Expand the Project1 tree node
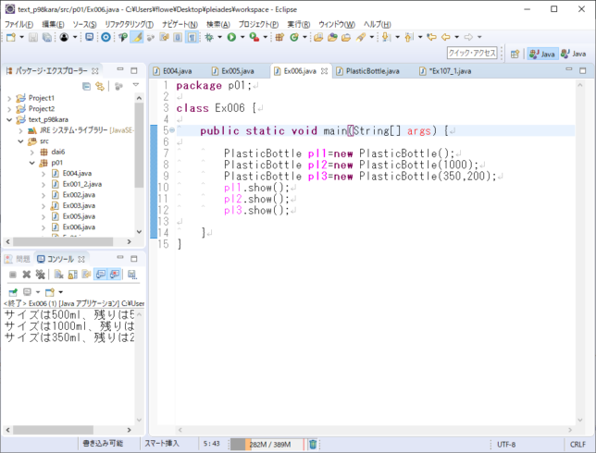The width and height of the screenshot is (596, 453). click(9, 98)
